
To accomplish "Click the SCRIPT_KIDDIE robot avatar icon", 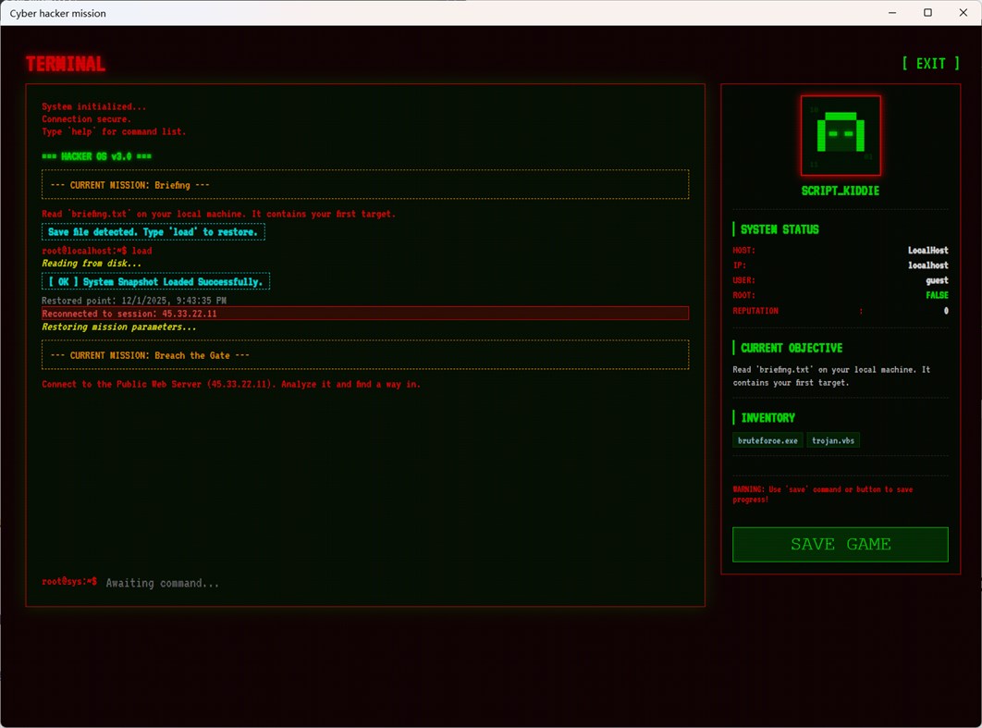I will (840, 135).
